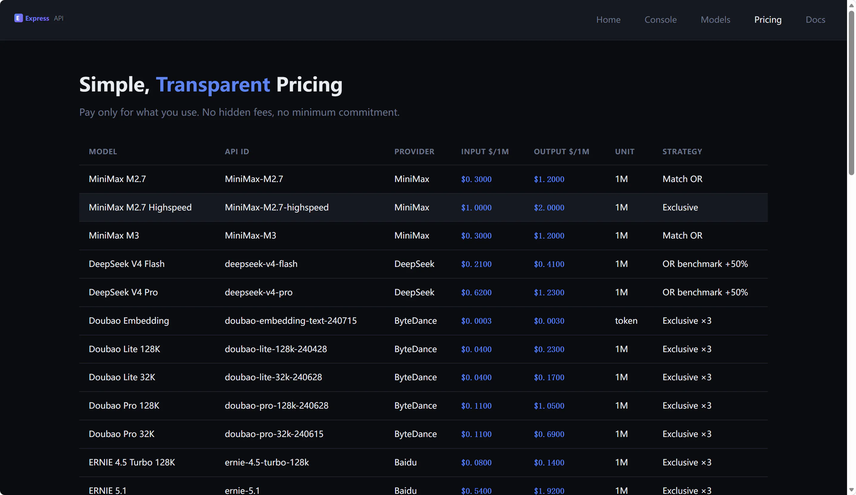Select the MiniMax M2.7 model name
The image size is (856, 495).
[x=117, y=179]
